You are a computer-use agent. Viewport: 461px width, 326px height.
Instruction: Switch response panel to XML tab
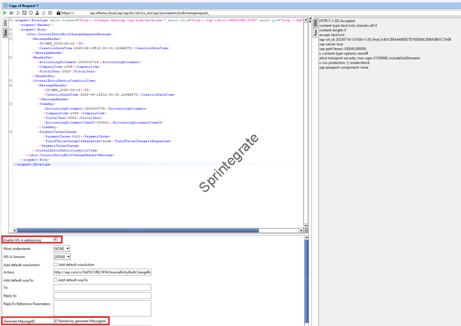(315, 23)
